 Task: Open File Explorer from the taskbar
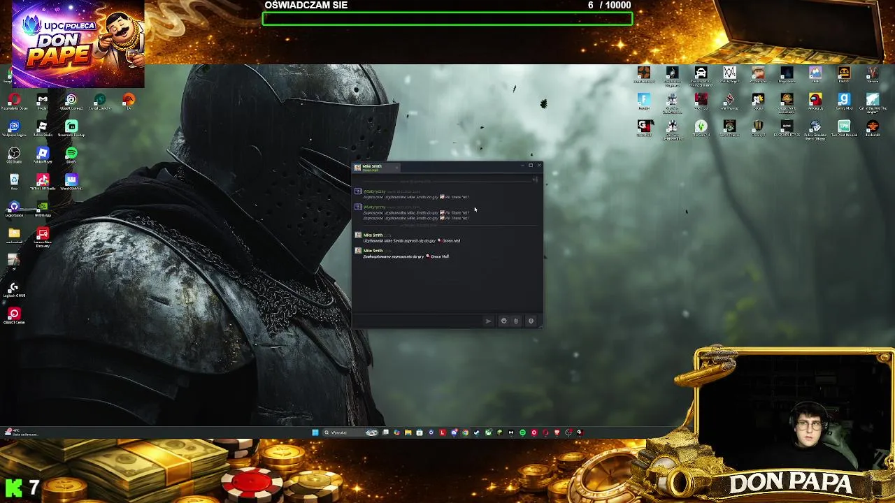(408, 432)
